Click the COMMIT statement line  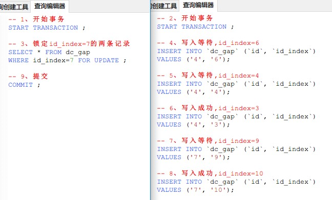tap(24, 85)
